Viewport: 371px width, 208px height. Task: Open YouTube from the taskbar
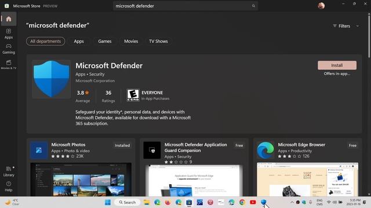[x=253, y=202]
